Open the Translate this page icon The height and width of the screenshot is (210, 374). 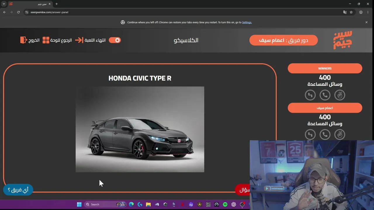(x=345, y=12)
